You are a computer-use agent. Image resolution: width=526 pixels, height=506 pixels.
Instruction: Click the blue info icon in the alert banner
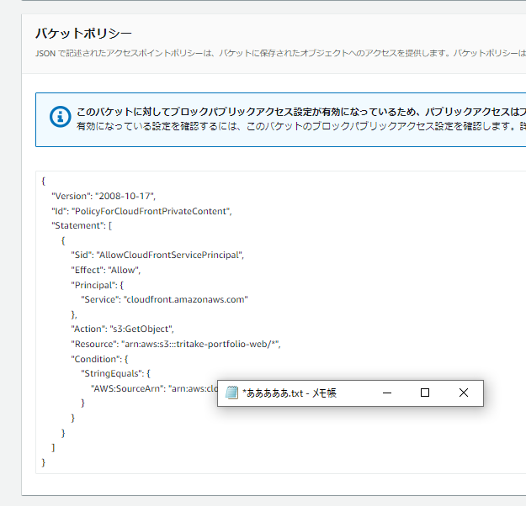click(x=60, y=118)
